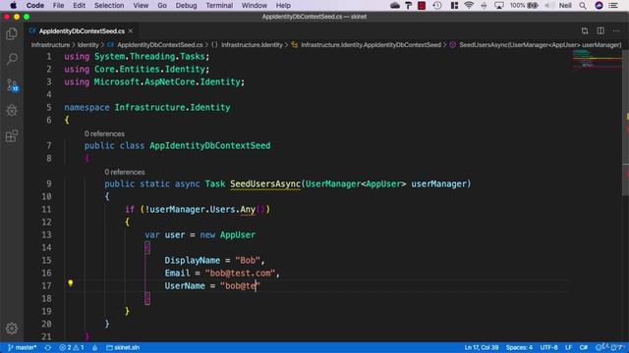The image size is (629, 353).
Task: Open More Actions ellipsis in editor toolbar
Action: (x=616, y=30)
